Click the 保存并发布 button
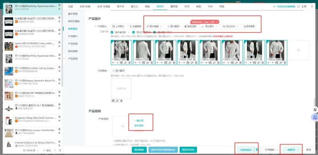The width and height of the screenshot is (318, 155). [188, 150]
